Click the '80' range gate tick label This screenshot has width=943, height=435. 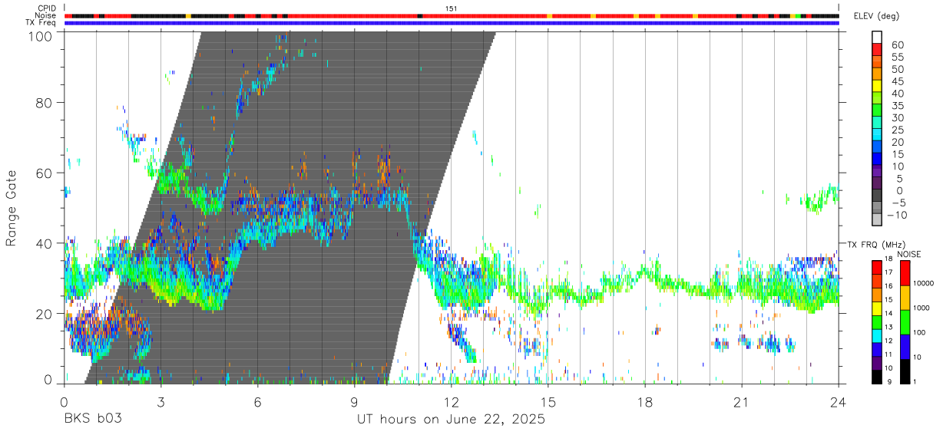point(44,102)
